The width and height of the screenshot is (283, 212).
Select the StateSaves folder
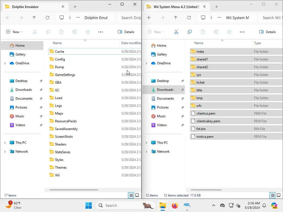62,152
